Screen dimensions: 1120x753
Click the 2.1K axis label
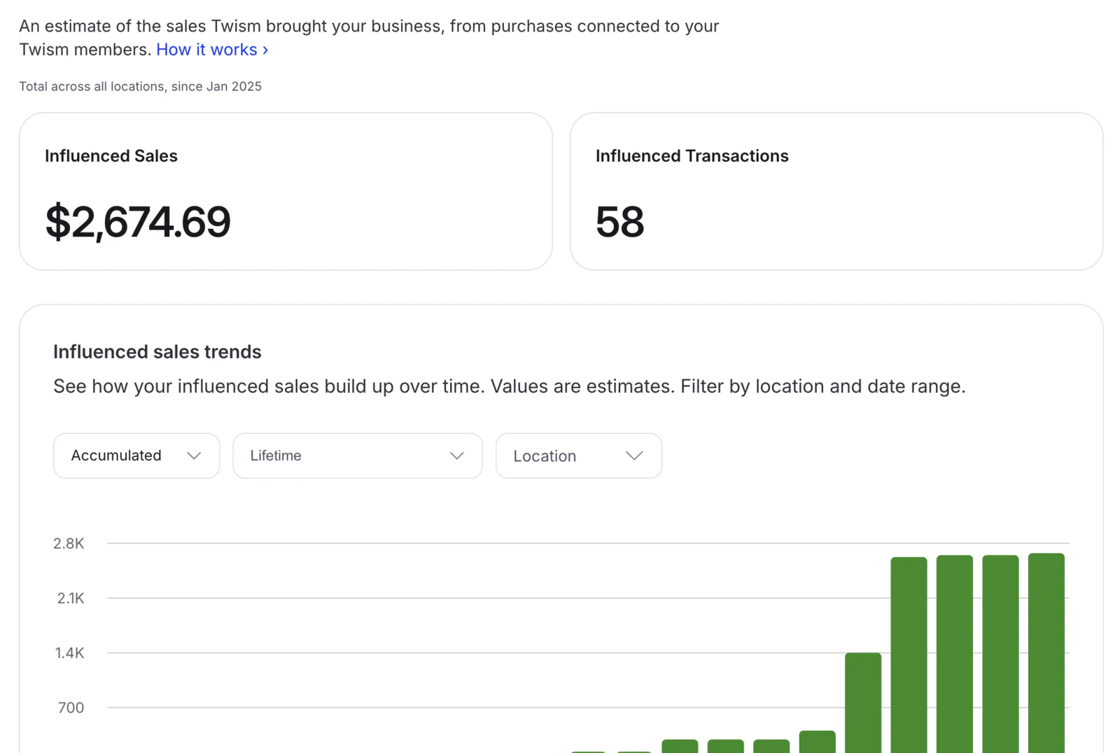(x=71, y=598)
